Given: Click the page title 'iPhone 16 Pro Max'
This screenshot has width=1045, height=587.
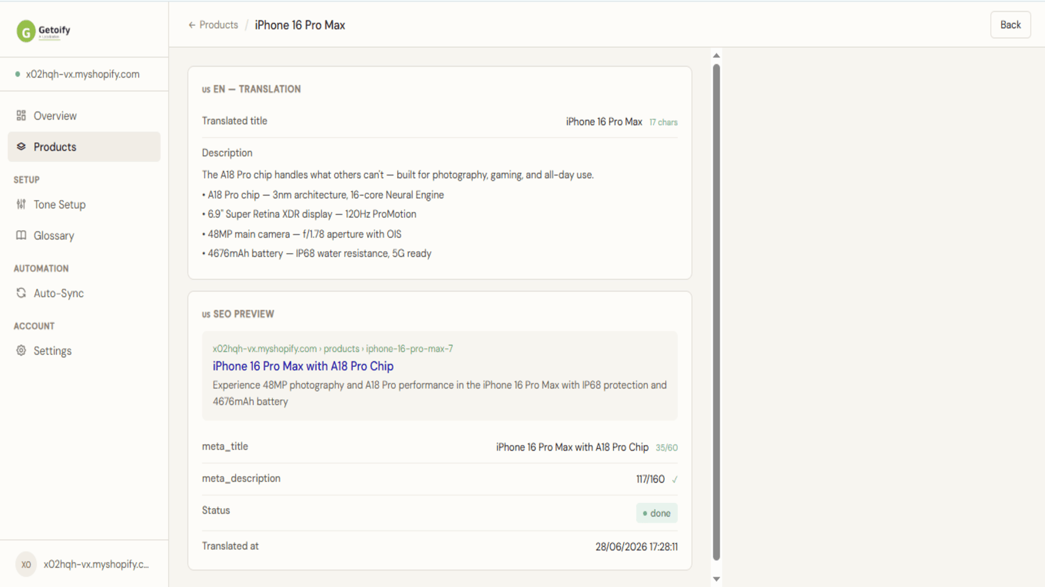Looking at the screenshot, I should [300, 25].
